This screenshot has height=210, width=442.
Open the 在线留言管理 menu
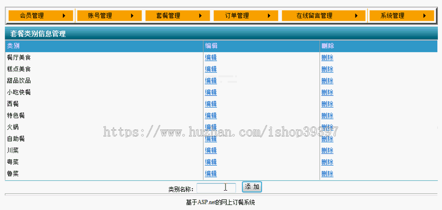click(324, 15)
